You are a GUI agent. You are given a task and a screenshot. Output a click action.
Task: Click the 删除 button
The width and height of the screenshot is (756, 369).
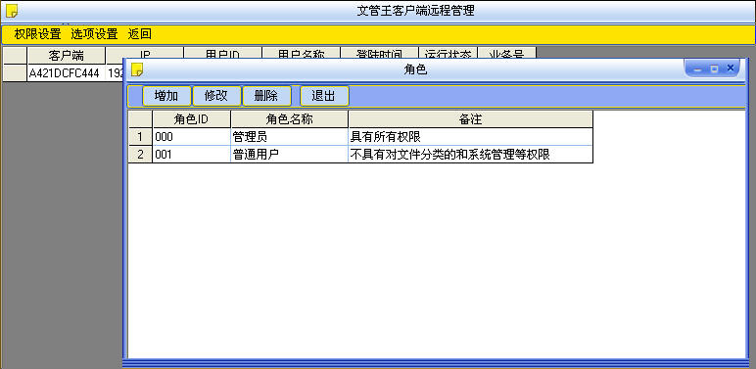coord(266,96)
